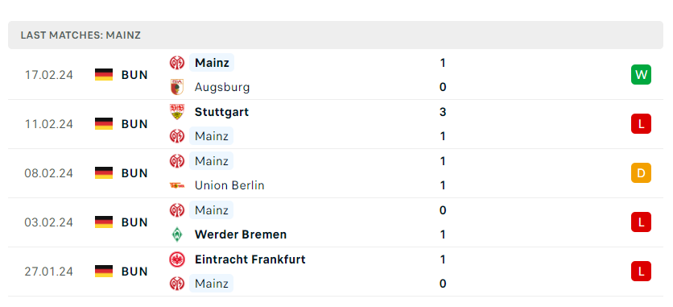Open the Stuttgart team link
The image size is (673, 307).
[x=221, y=112]
